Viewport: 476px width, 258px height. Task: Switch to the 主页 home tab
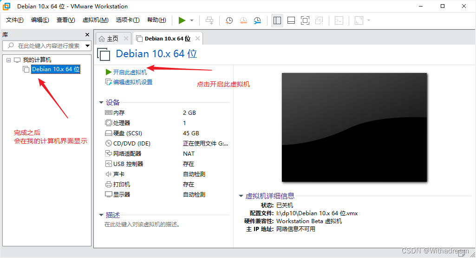click(113, 39)
